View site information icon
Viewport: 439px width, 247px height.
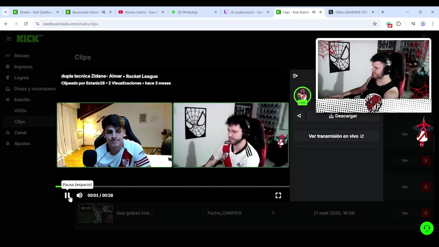point(37,24)
